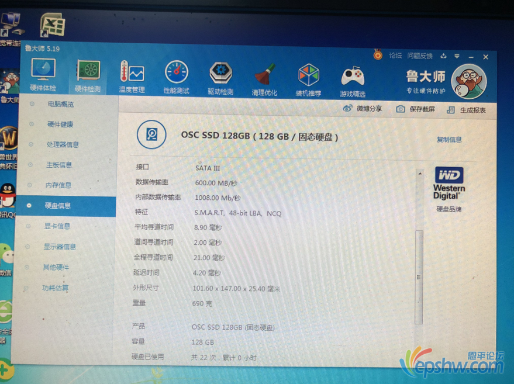514x384 pixels.
Task: Select 内存信息 in the sidebar
Action: point(58,185)
